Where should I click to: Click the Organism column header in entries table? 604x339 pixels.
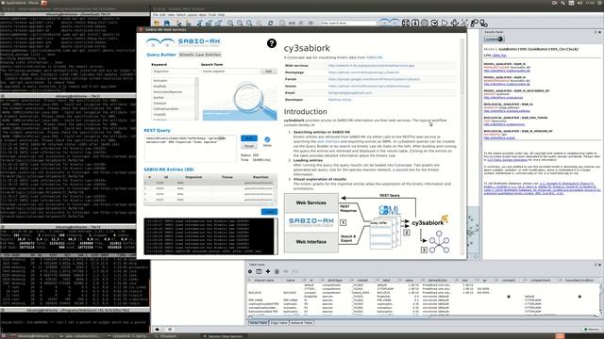193,177
